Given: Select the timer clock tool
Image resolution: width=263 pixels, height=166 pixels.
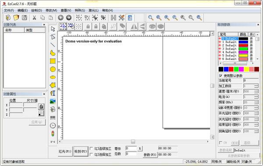Looking at the screenshot, I should (53, 125).
